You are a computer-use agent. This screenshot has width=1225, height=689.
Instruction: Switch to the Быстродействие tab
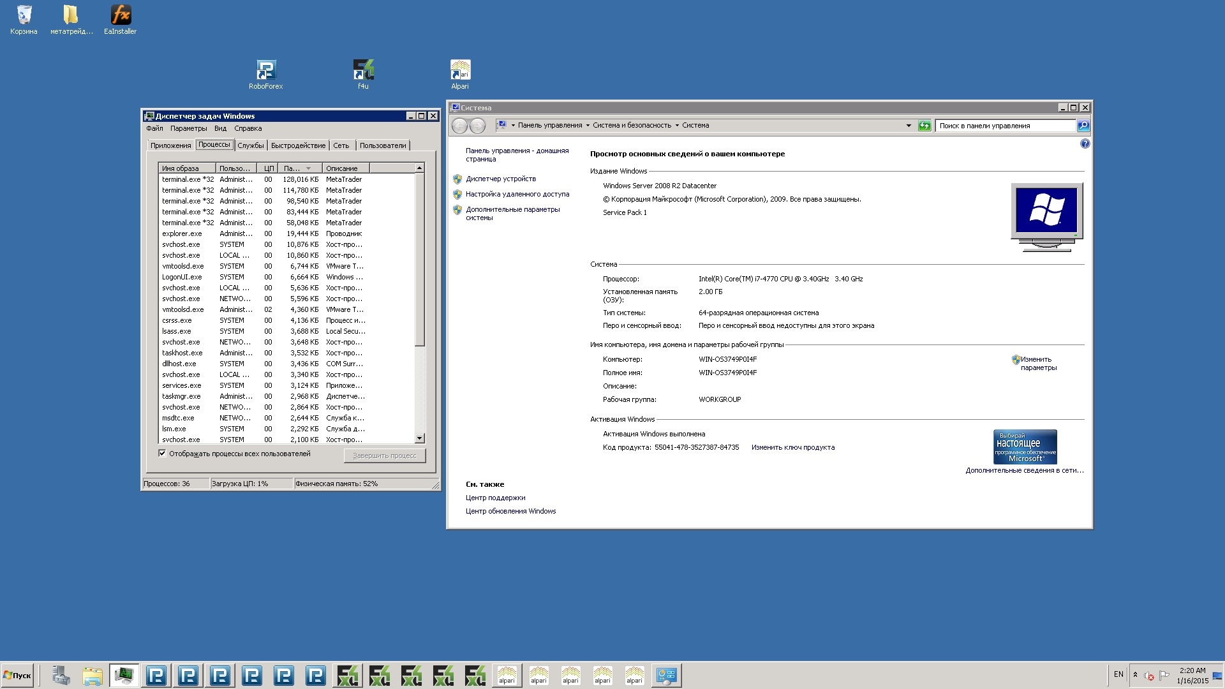point(298,145)
